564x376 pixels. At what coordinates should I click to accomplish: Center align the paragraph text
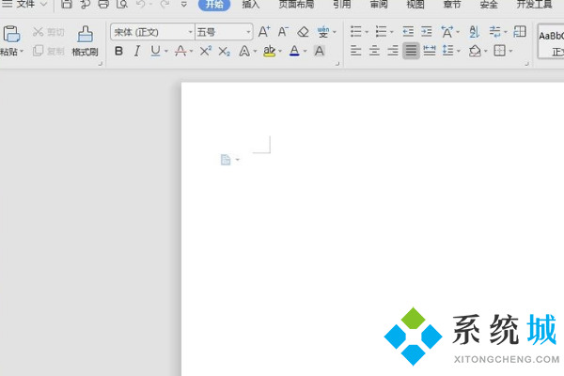tap(374, 51)
